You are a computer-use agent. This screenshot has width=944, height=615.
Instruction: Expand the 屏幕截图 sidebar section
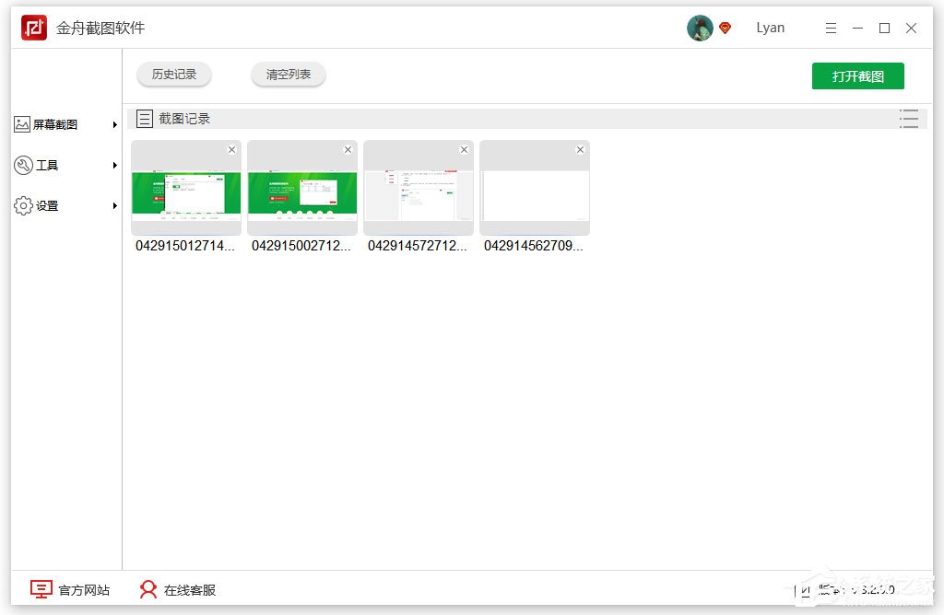pos(114,122)
